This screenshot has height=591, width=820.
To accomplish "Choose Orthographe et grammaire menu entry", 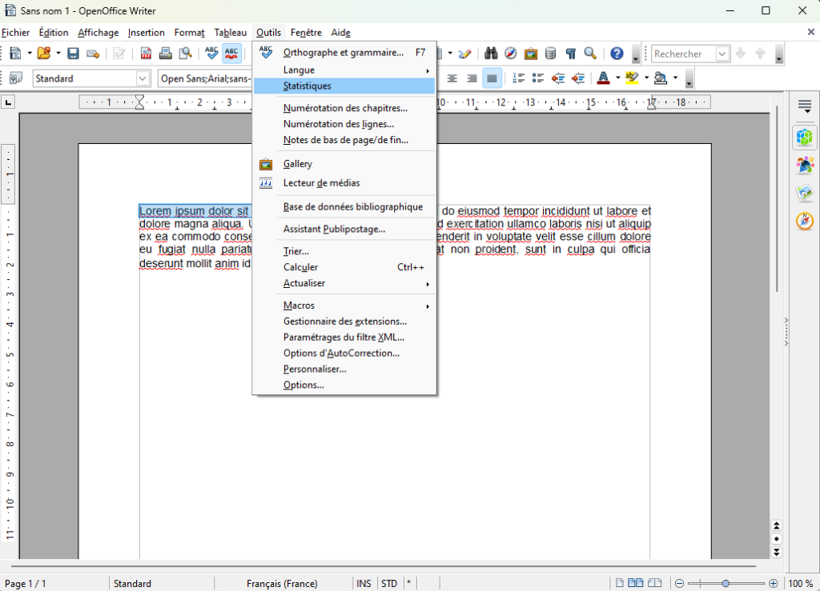I will [x=344, y=53].
